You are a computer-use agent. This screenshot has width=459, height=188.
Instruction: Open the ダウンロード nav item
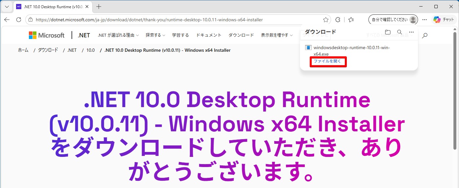pyautogui.click(x=241, y=35)
